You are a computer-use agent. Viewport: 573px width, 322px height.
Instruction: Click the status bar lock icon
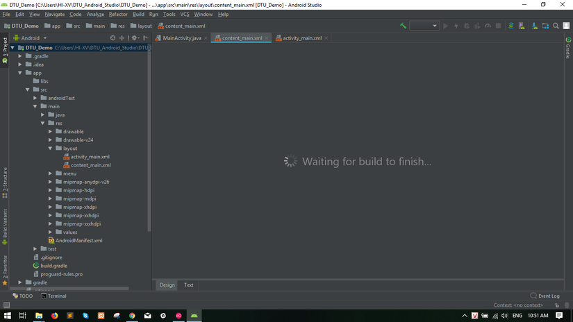point(556,305)
